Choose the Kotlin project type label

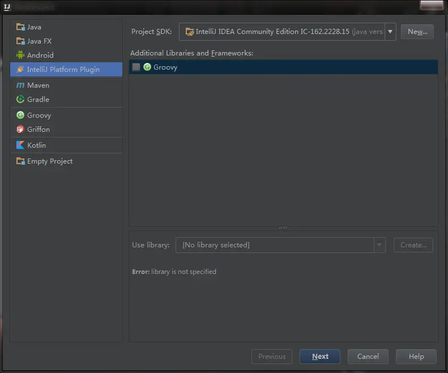[37, 145]
